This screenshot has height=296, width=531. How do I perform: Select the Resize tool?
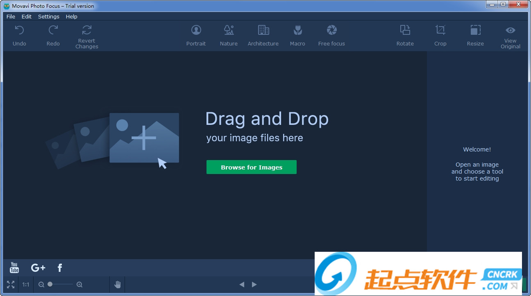pyautogui.click(x=475, y=35)
